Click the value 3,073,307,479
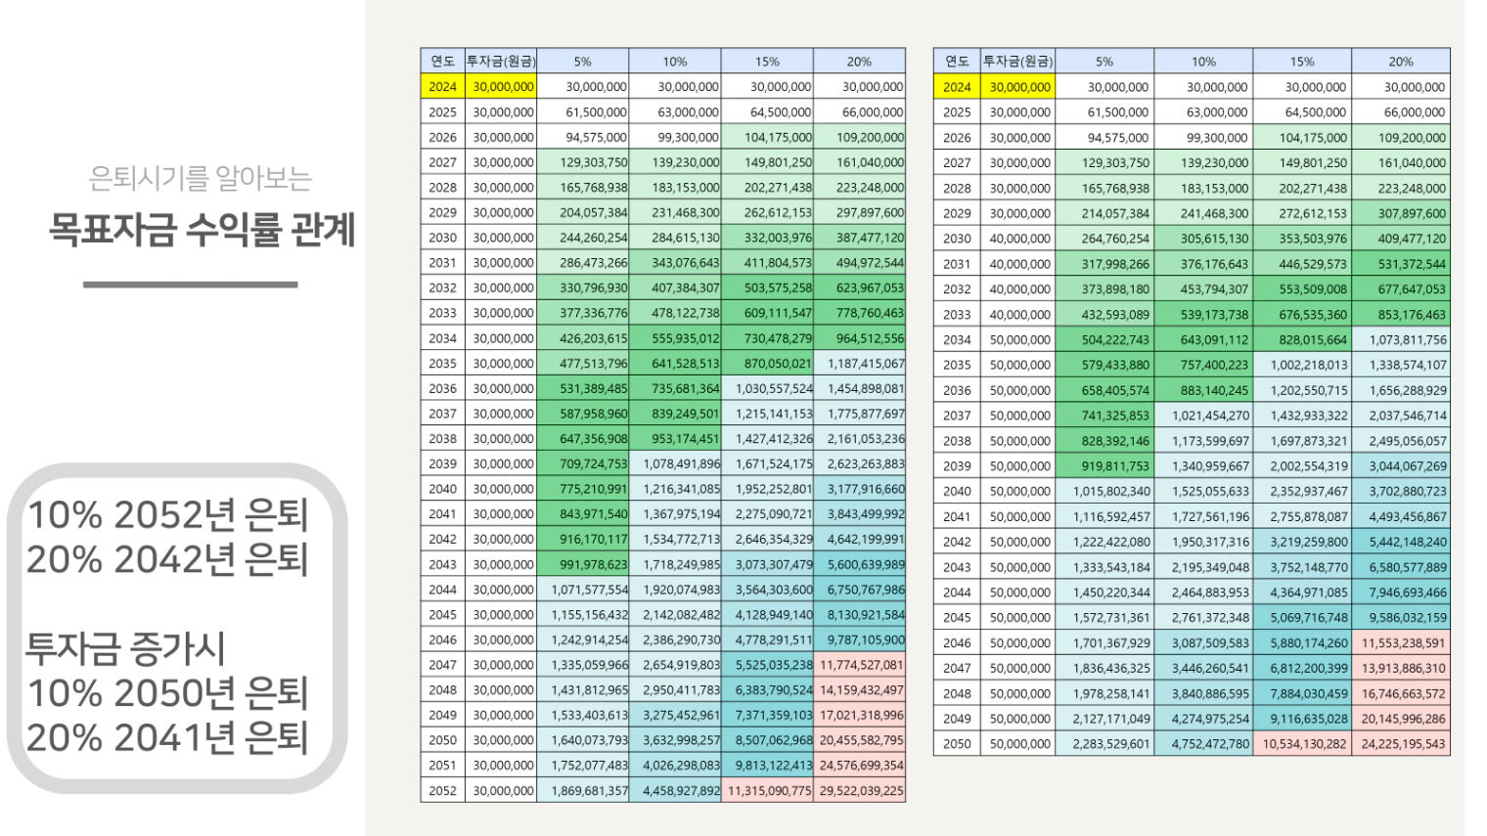The image size is (1487, 836). click(767, 564)
